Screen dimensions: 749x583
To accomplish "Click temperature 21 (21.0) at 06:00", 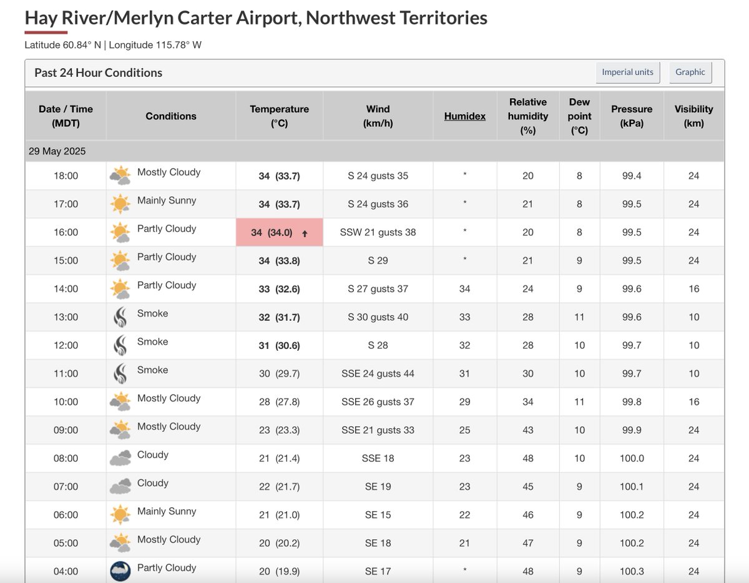I will coord(280,514).
